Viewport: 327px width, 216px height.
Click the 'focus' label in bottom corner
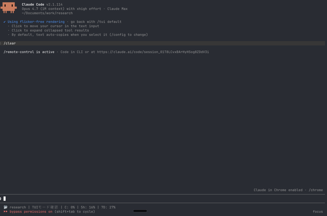tap(318, 212)
